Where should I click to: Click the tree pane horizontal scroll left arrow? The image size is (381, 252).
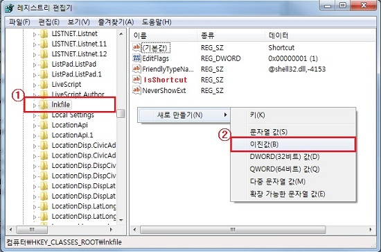[10, 229]
